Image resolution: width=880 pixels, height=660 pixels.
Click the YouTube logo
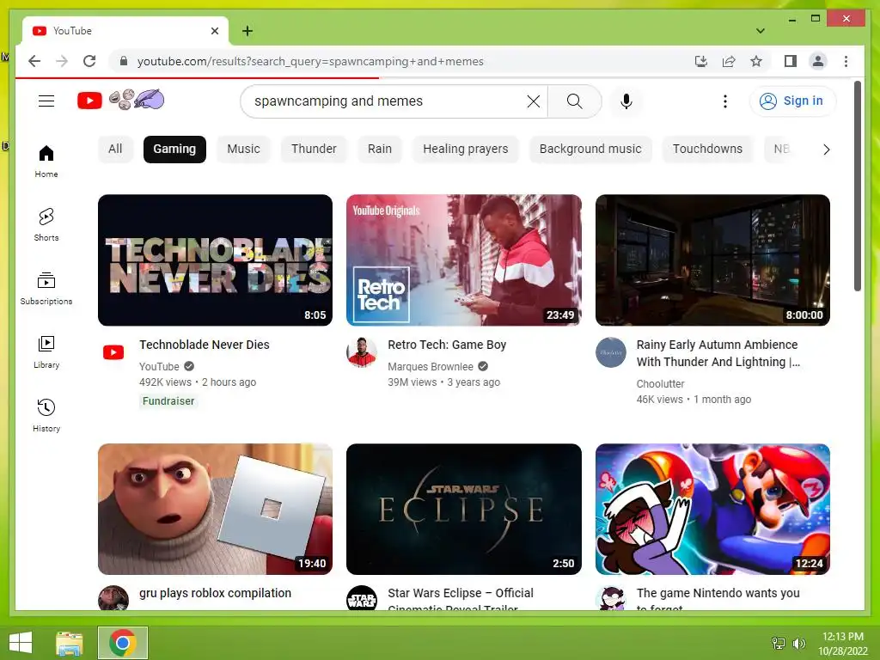point(89,101)
